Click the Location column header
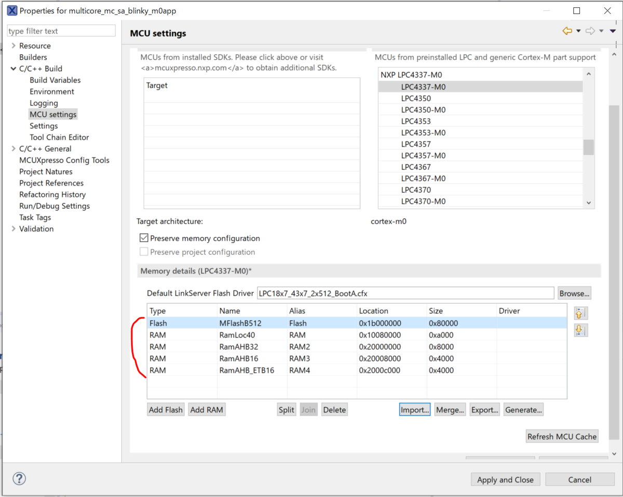623x497 pixels. coord(391,311)
